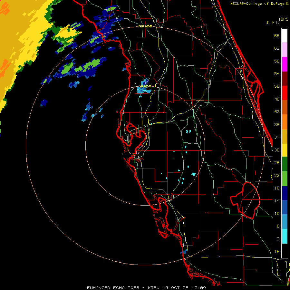Click the "KTBW" station identifier
290x290 pixels.
coord(153,288)
